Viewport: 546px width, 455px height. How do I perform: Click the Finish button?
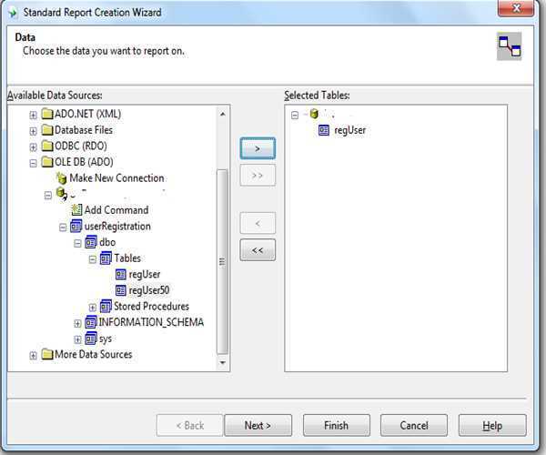(336, 425)
